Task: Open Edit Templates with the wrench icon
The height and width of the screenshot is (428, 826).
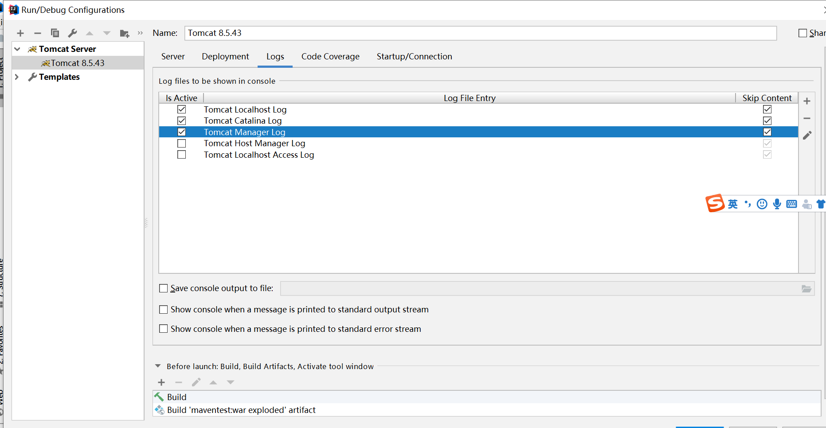Action: coord(72,33)
